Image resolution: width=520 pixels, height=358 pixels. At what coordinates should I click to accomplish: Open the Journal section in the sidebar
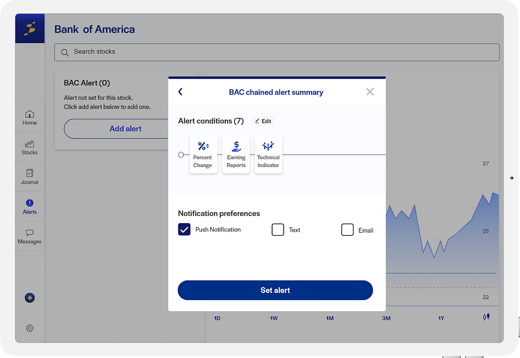pos(29,177)
